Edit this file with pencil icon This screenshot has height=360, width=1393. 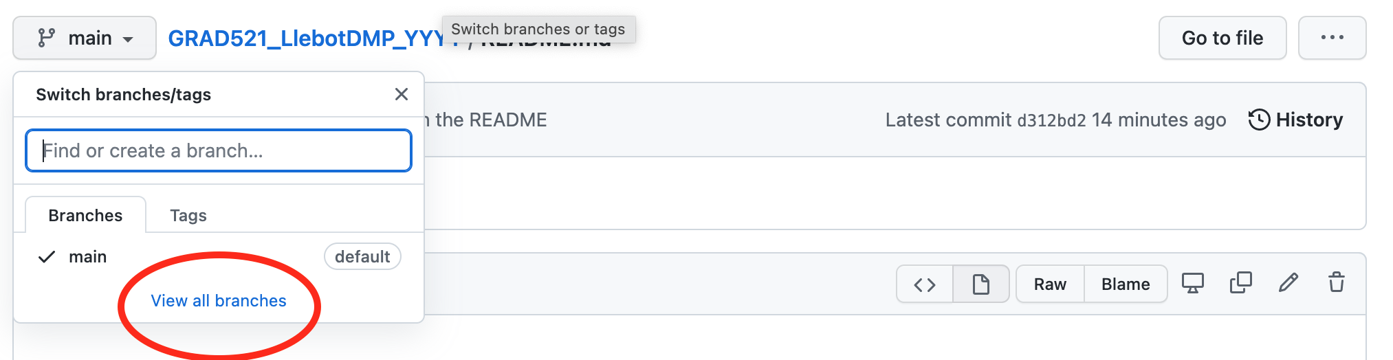[x=1288, y=283]
